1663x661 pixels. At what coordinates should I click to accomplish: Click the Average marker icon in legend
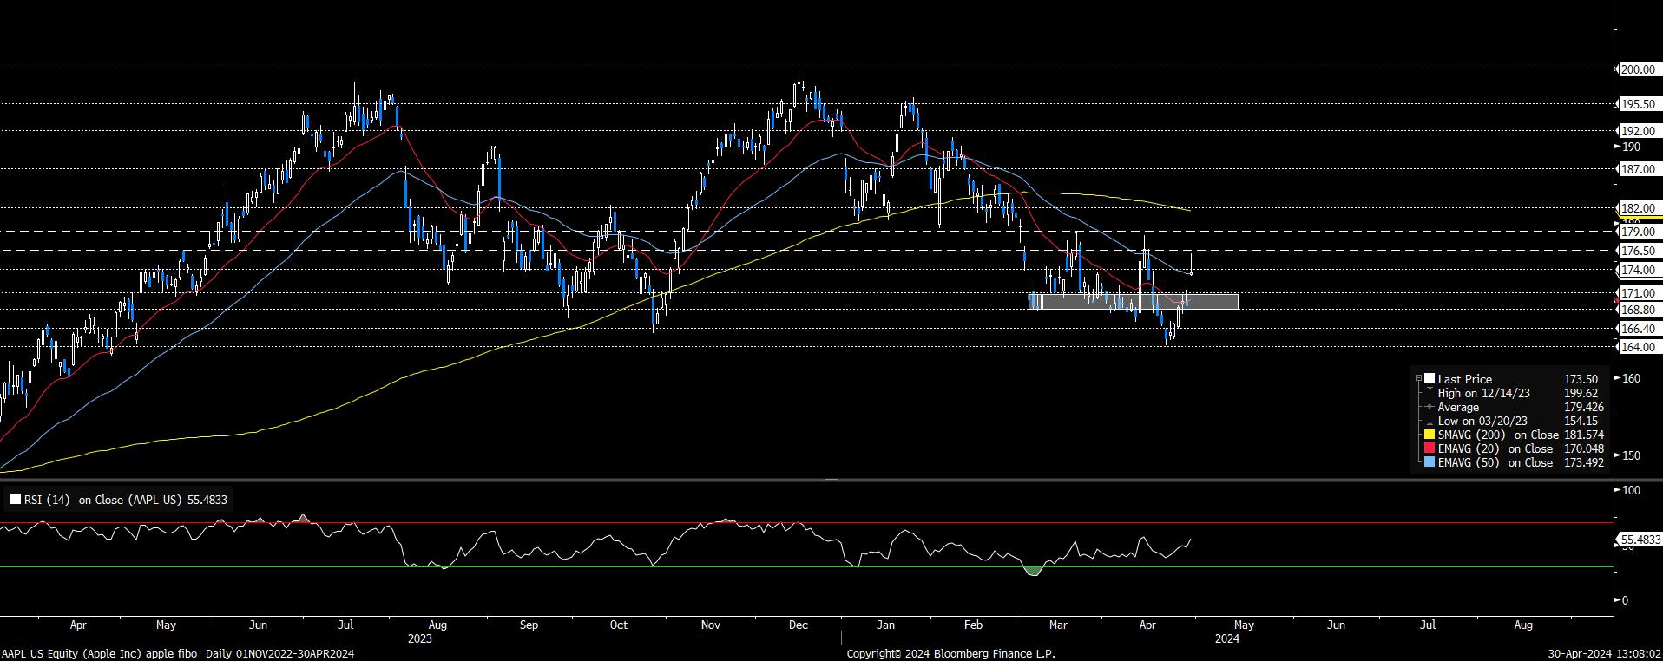tap(1430, 407)
